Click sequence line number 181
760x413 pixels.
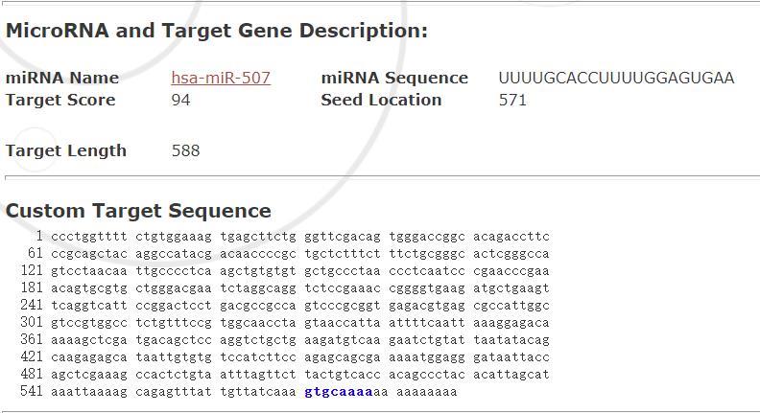pyautogui.click(x=32, y=288)
